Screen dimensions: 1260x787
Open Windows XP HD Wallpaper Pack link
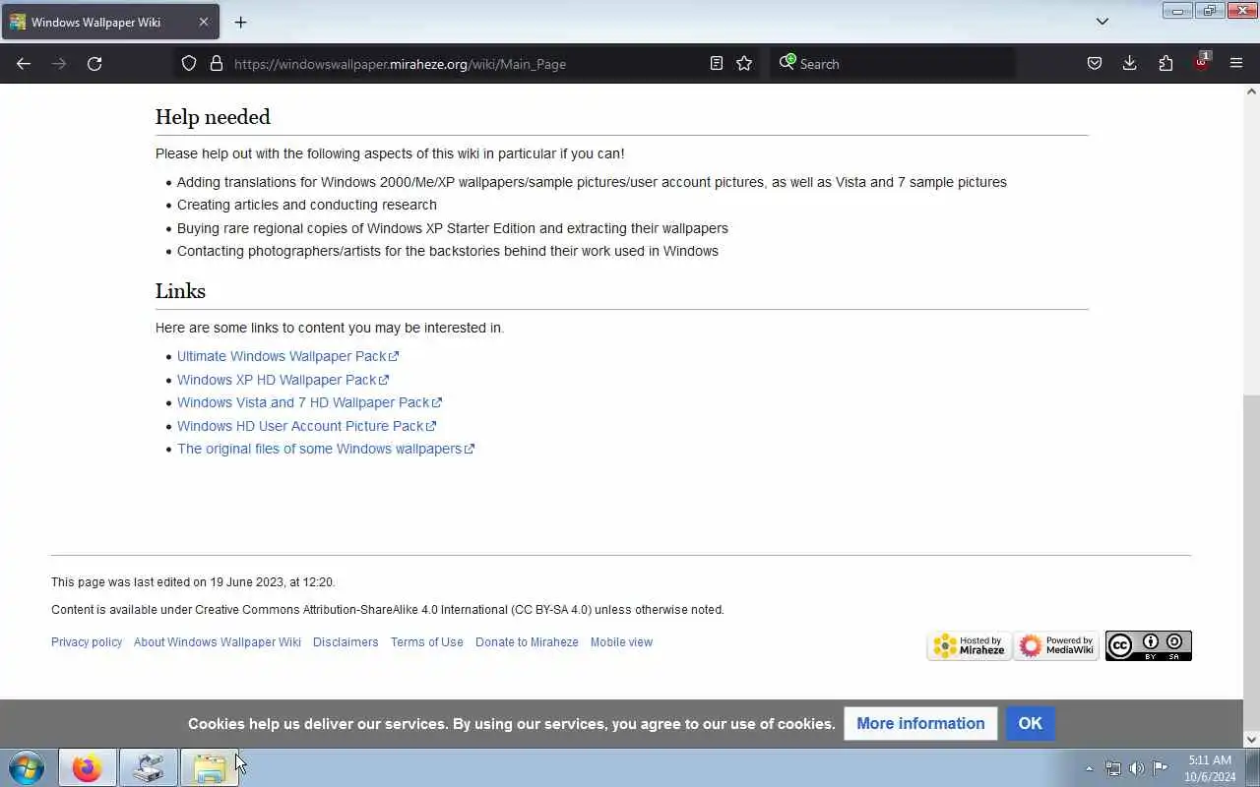pyautogui.click(x=283, y=380)
